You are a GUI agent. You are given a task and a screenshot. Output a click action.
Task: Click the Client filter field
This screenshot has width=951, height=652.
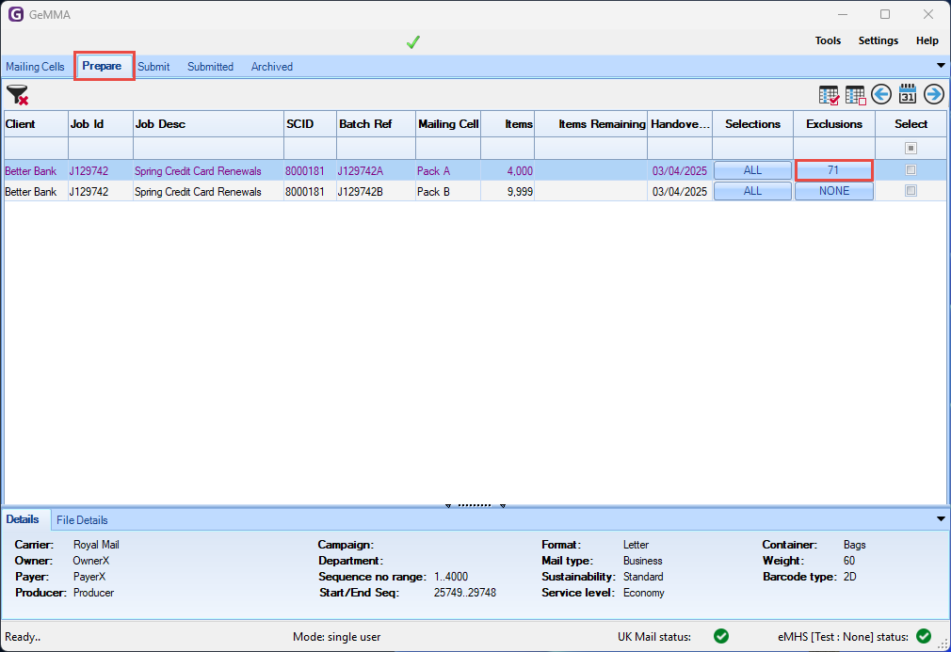(x=36, y=148)
